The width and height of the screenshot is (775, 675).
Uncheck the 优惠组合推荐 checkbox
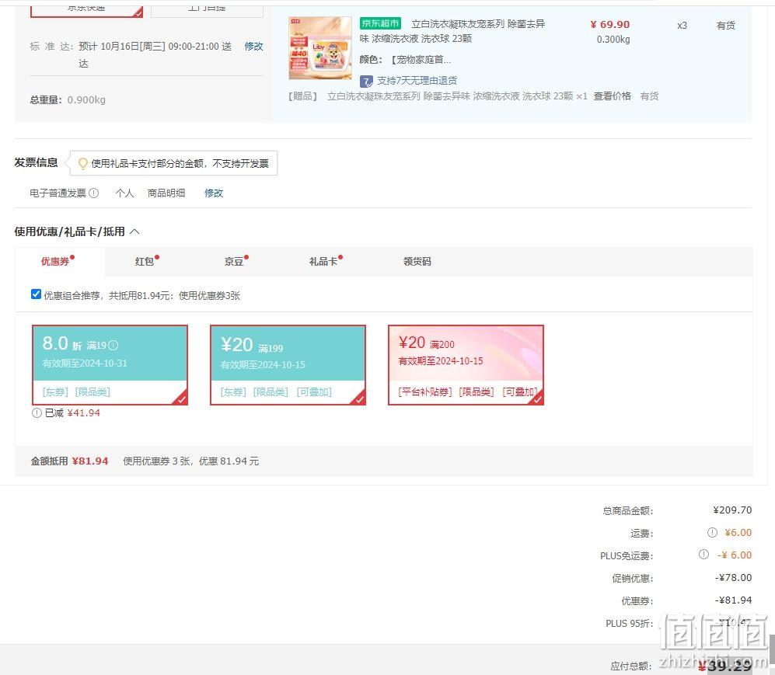36,294
